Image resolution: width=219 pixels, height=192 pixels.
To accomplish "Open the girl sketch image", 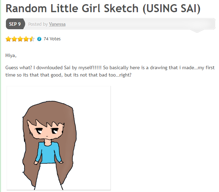I will [59, 138].
